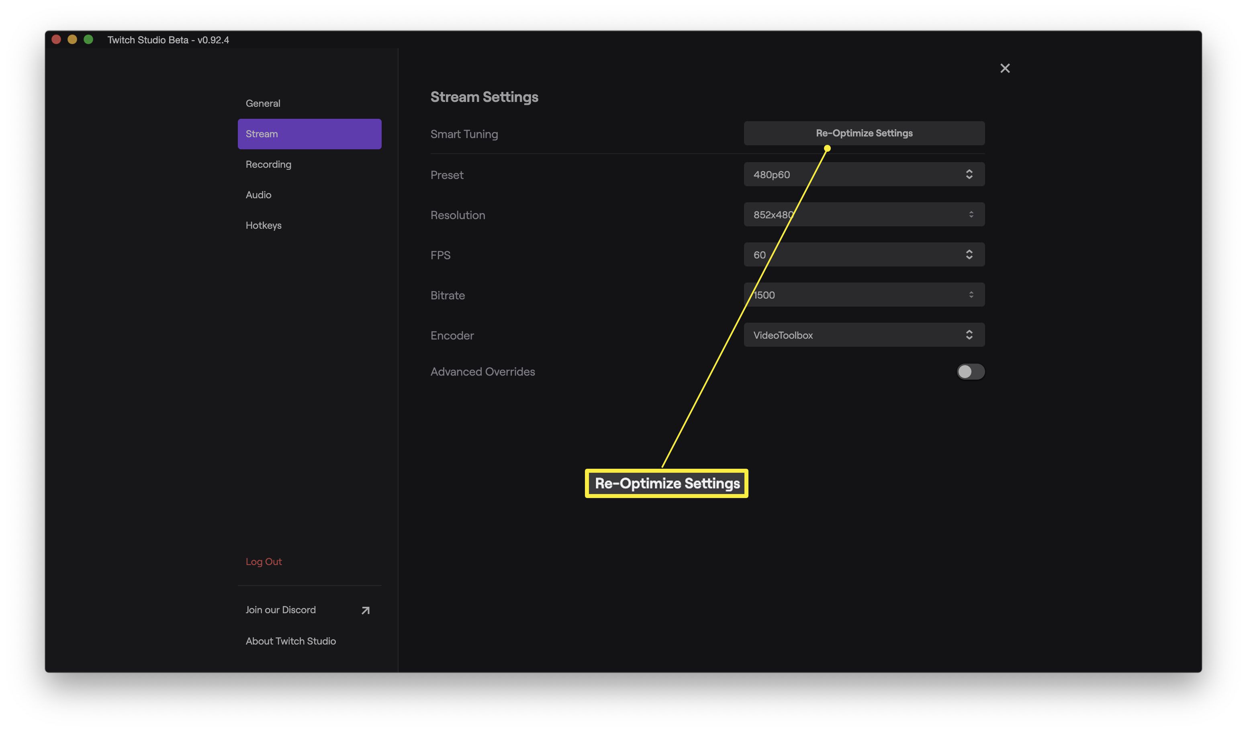Click the Resolution field's small stepper arrows
1247x732 pixels.
971,215
